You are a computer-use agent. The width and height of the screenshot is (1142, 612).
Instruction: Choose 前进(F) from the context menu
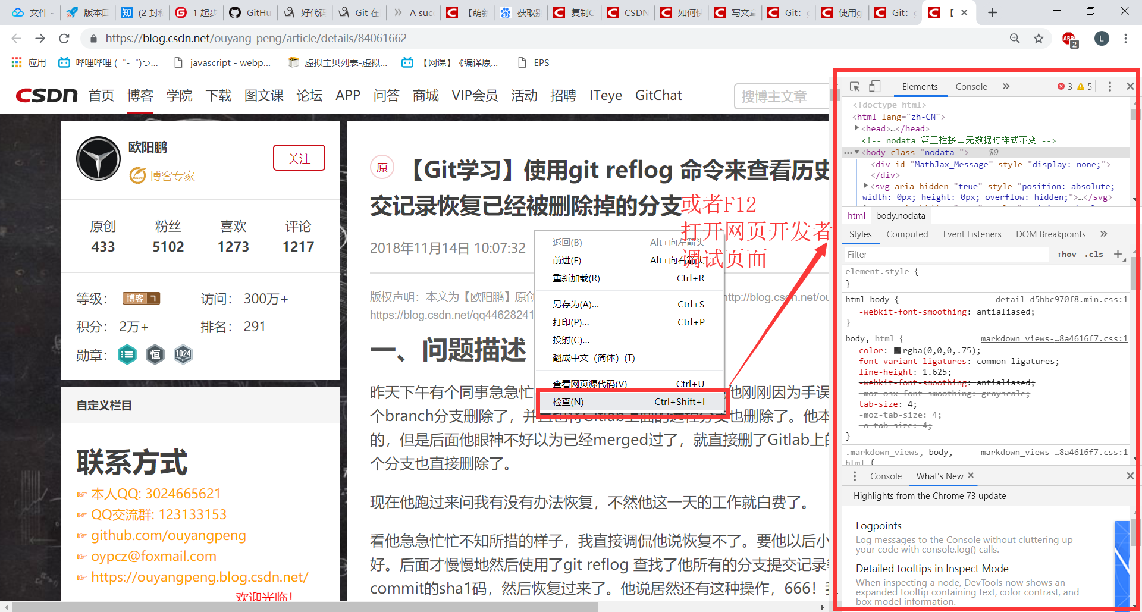(x=629, y=260)
